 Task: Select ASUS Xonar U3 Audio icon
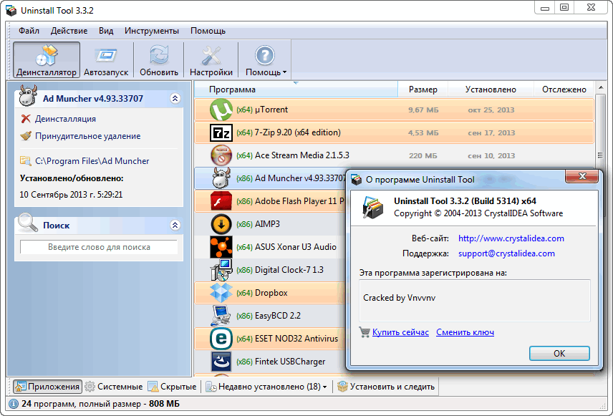click(221, 247)
